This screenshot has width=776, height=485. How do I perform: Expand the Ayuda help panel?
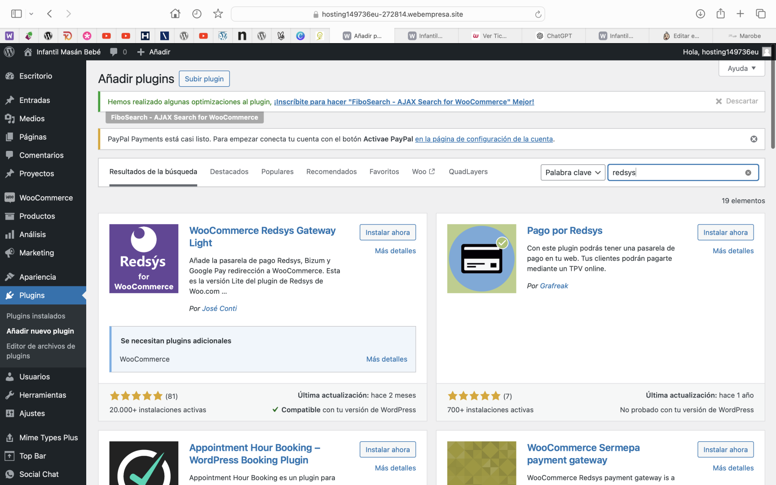coord(741,68)
